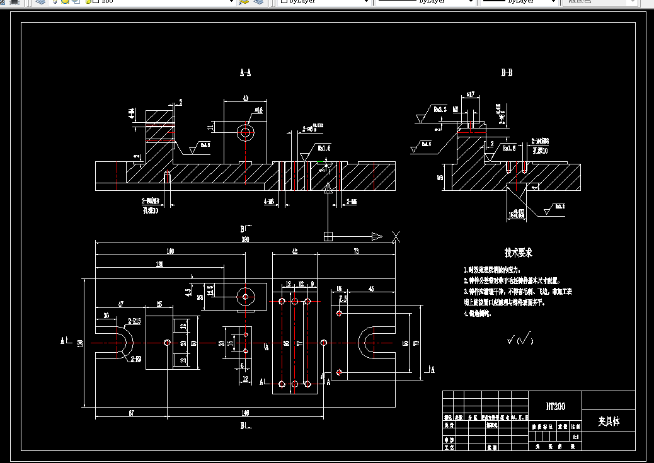Select the 67 bottom dimension

coord(131,413)
